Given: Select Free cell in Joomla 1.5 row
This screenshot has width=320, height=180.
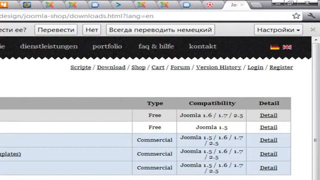Looking at the screenshot, I should click(x=154, y=127).
